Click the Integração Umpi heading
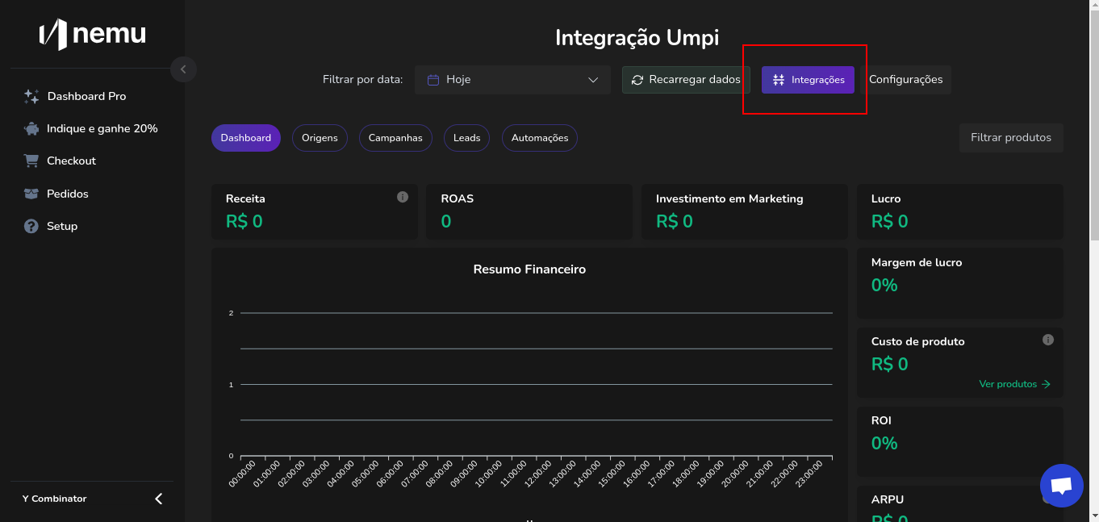Viewport: 1099px width, 522px height. coord(637,38)
